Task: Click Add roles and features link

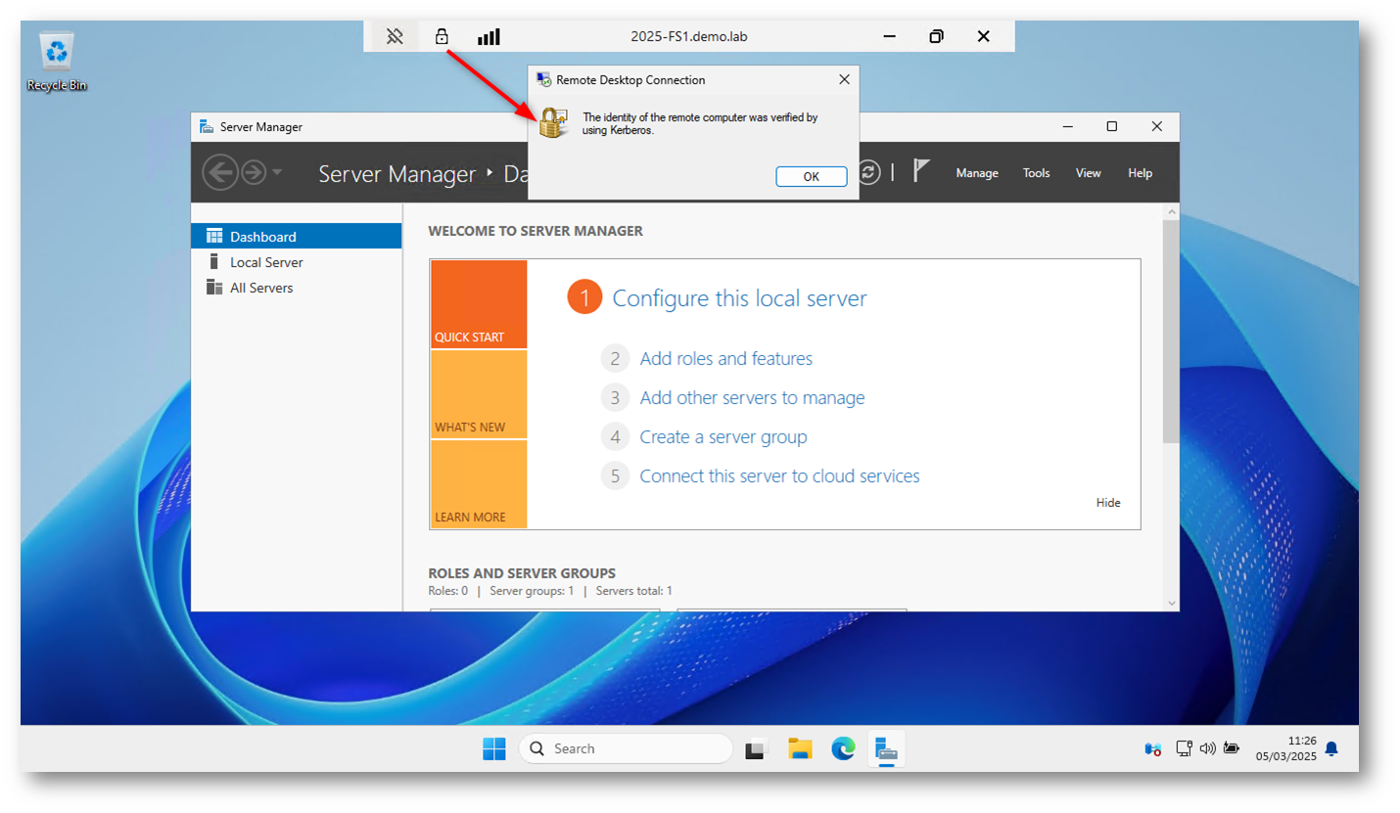Action: click(x=725, y=358)
